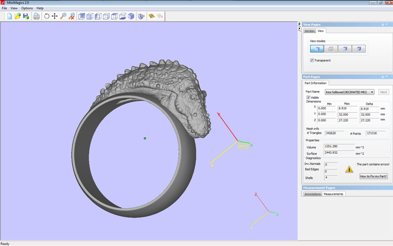Collapse the View Pages panel
This screenshot has height=246, width=393.
coord(387,24)
